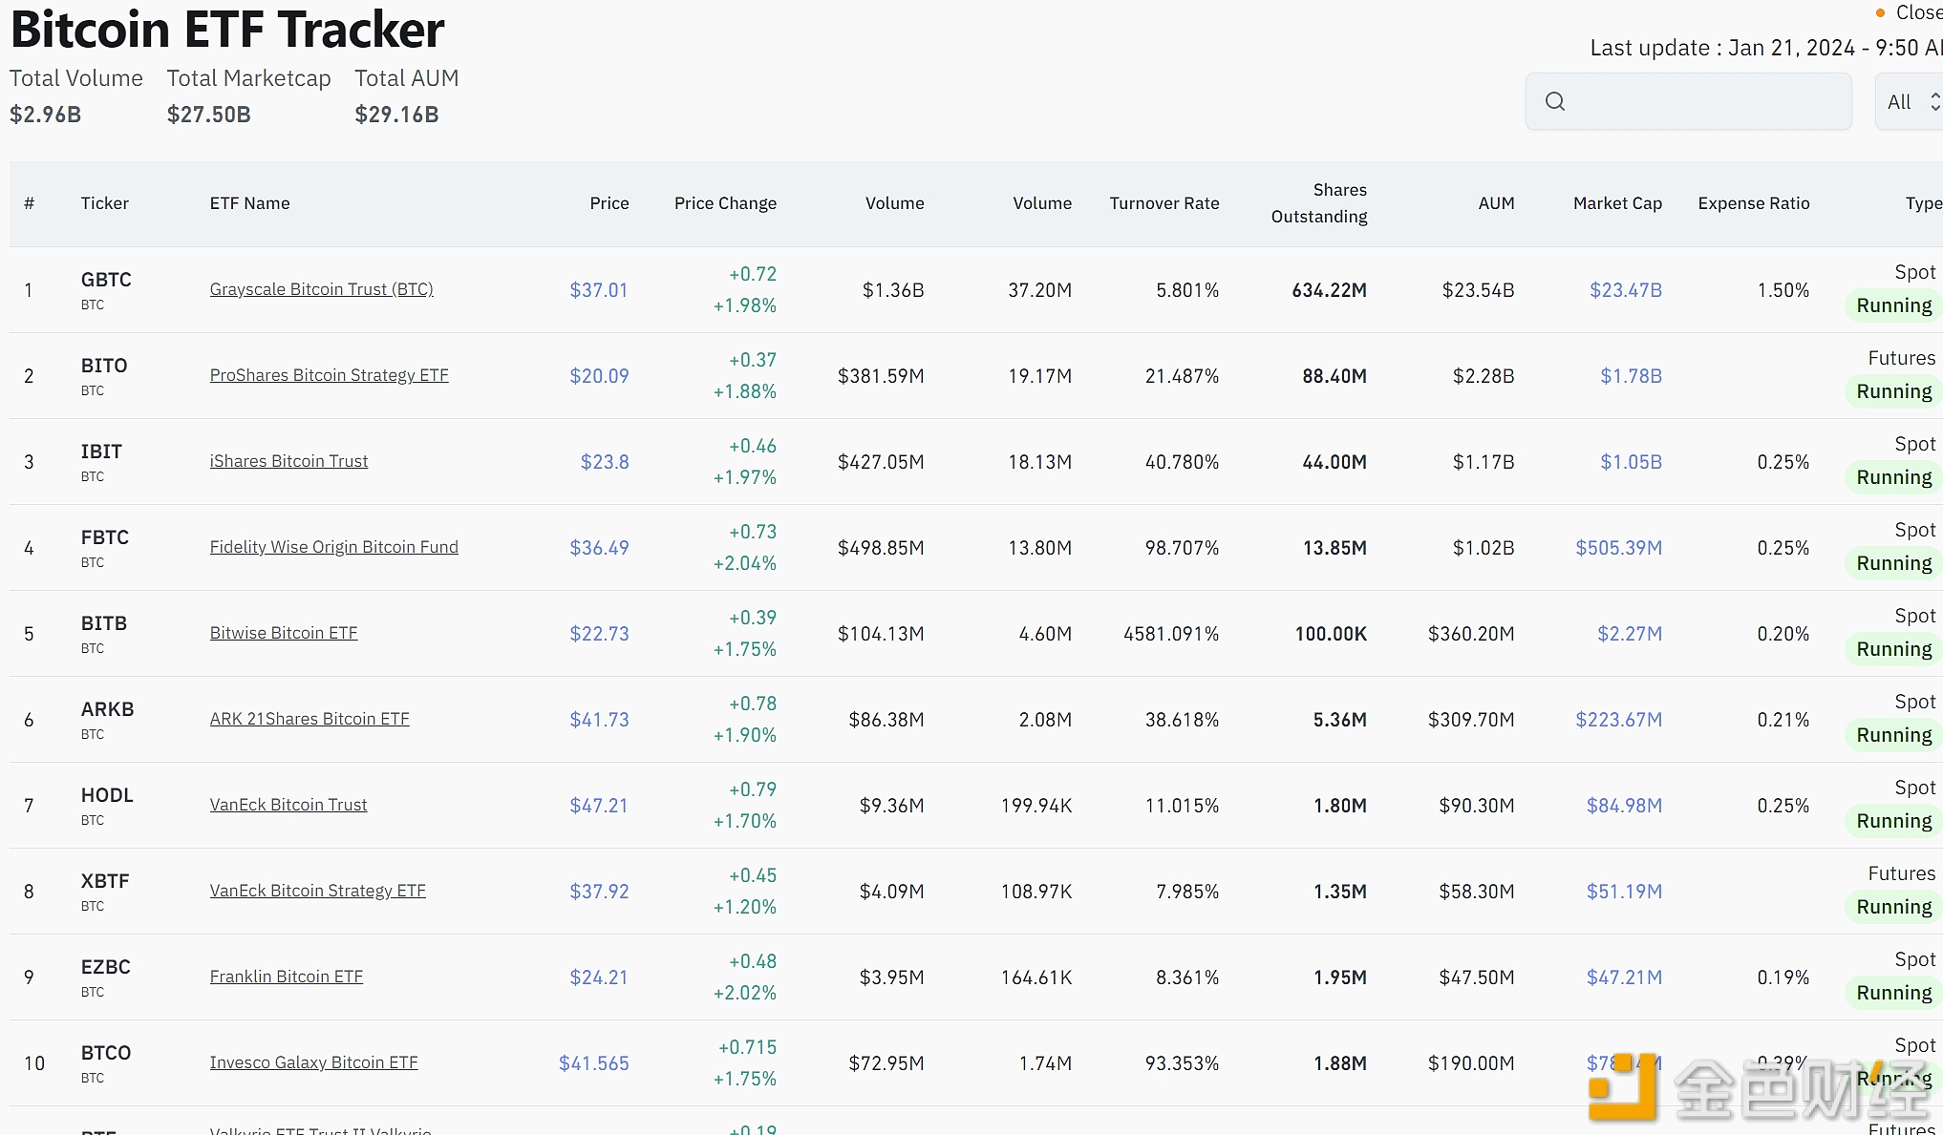Click the FBTC ticker cell
Screen dimensions: 1943x1135
click(105, 547)
